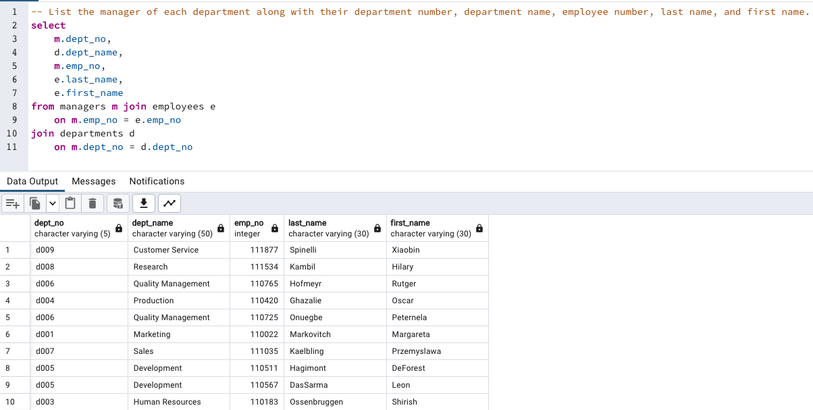Open the graph visualiser with the chart icon
The image size is (813, 410).
169,203
